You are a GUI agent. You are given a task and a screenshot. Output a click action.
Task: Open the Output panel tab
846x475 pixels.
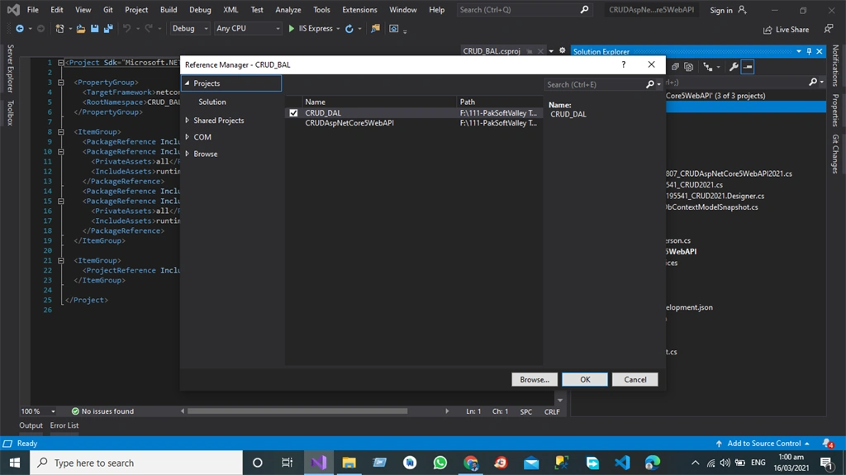31,425
